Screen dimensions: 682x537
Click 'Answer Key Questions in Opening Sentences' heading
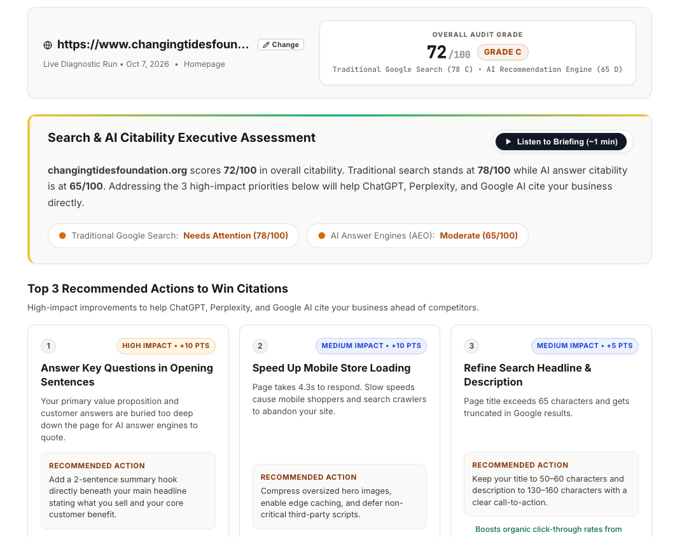(x=127, y=375)
